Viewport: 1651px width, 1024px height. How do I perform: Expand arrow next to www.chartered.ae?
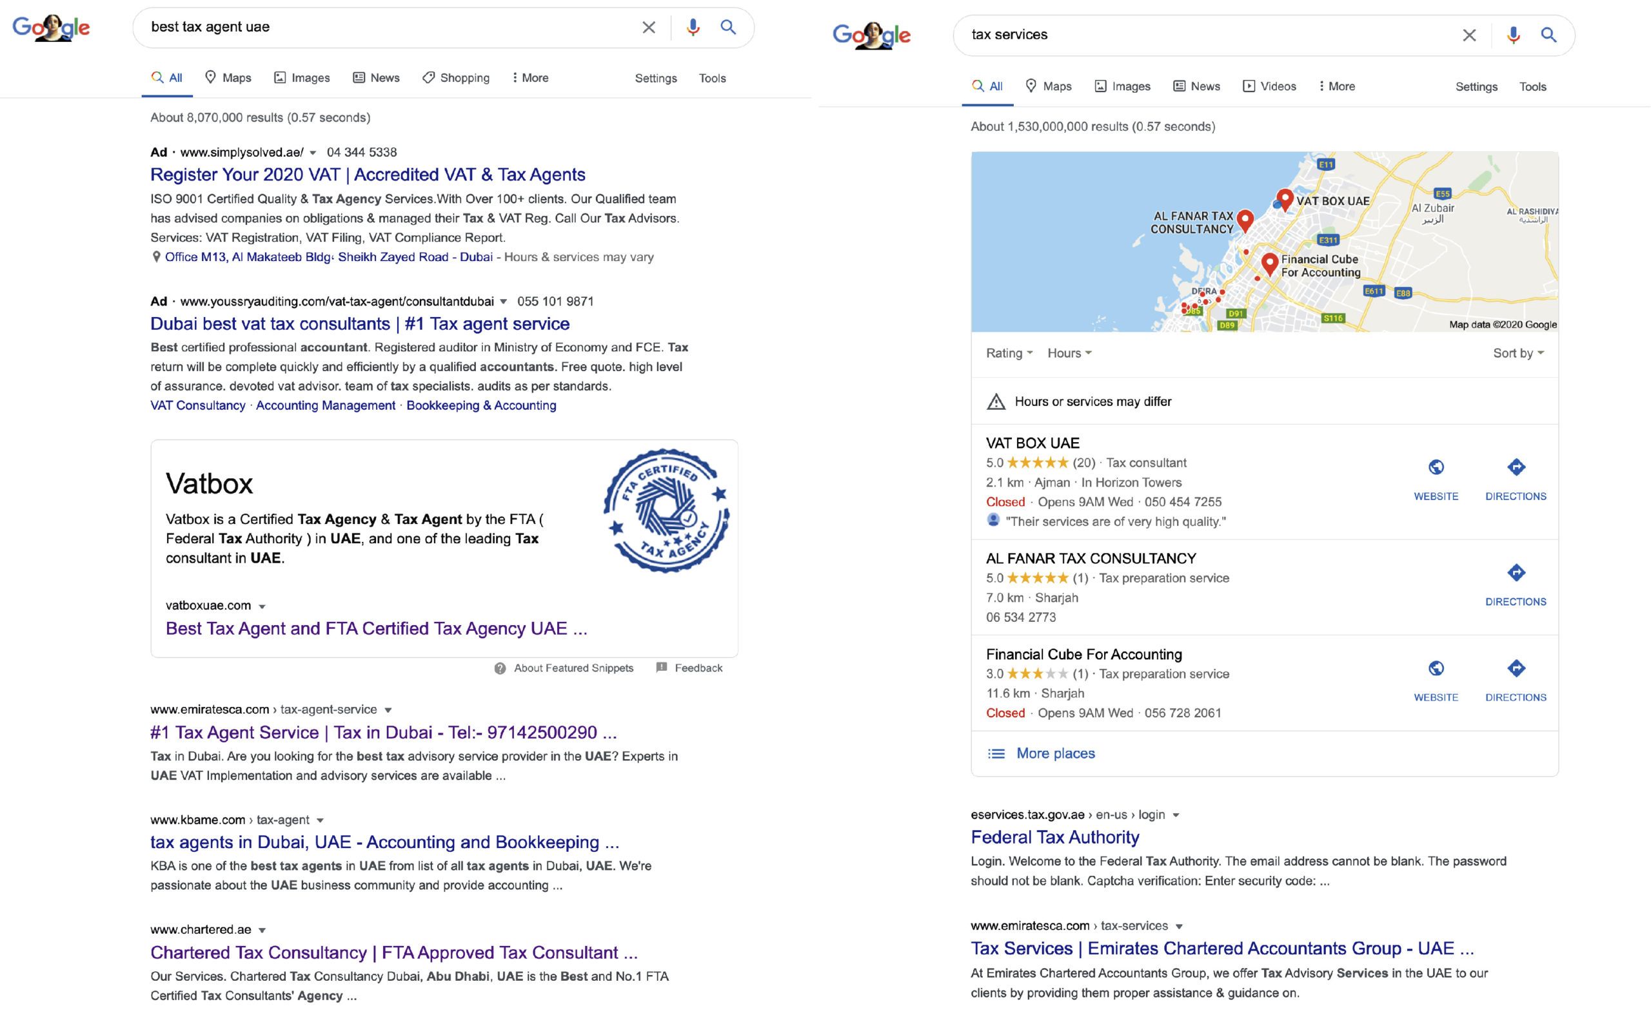click(x=262, y=931)
